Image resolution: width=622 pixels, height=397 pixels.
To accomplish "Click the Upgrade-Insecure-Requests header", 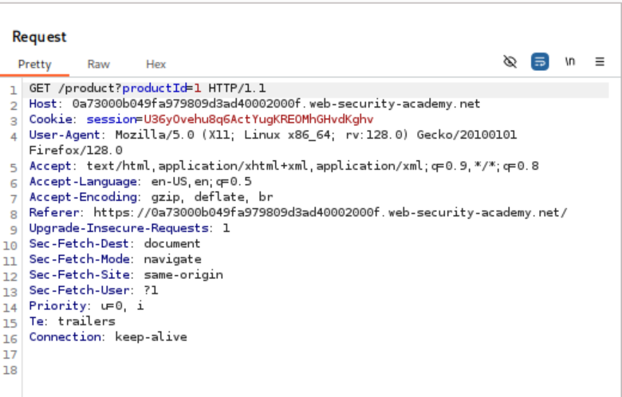I will point(120,228).
